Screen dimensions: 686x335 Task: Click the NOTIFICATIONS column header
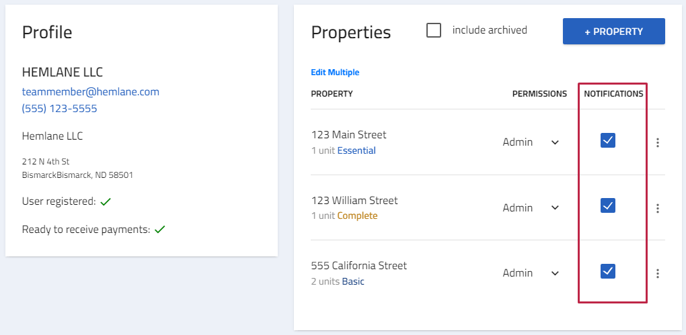[613, 94]
